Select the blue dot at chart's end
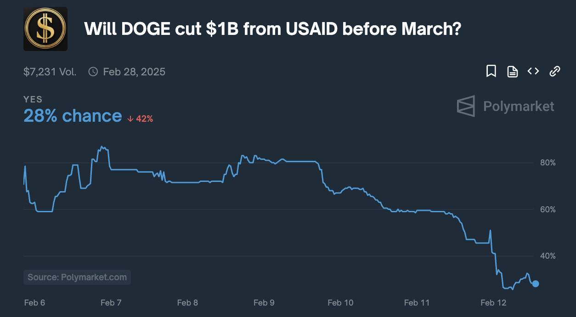The width and height of the screenshot is (576, 317). point(536,284)
